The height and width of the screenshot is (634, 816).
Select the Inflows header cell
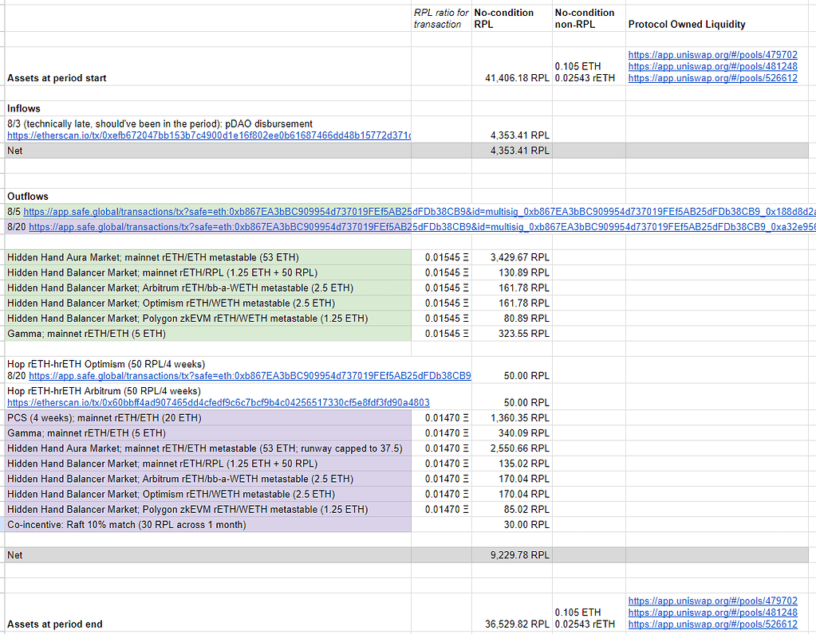tap(24, 108)
